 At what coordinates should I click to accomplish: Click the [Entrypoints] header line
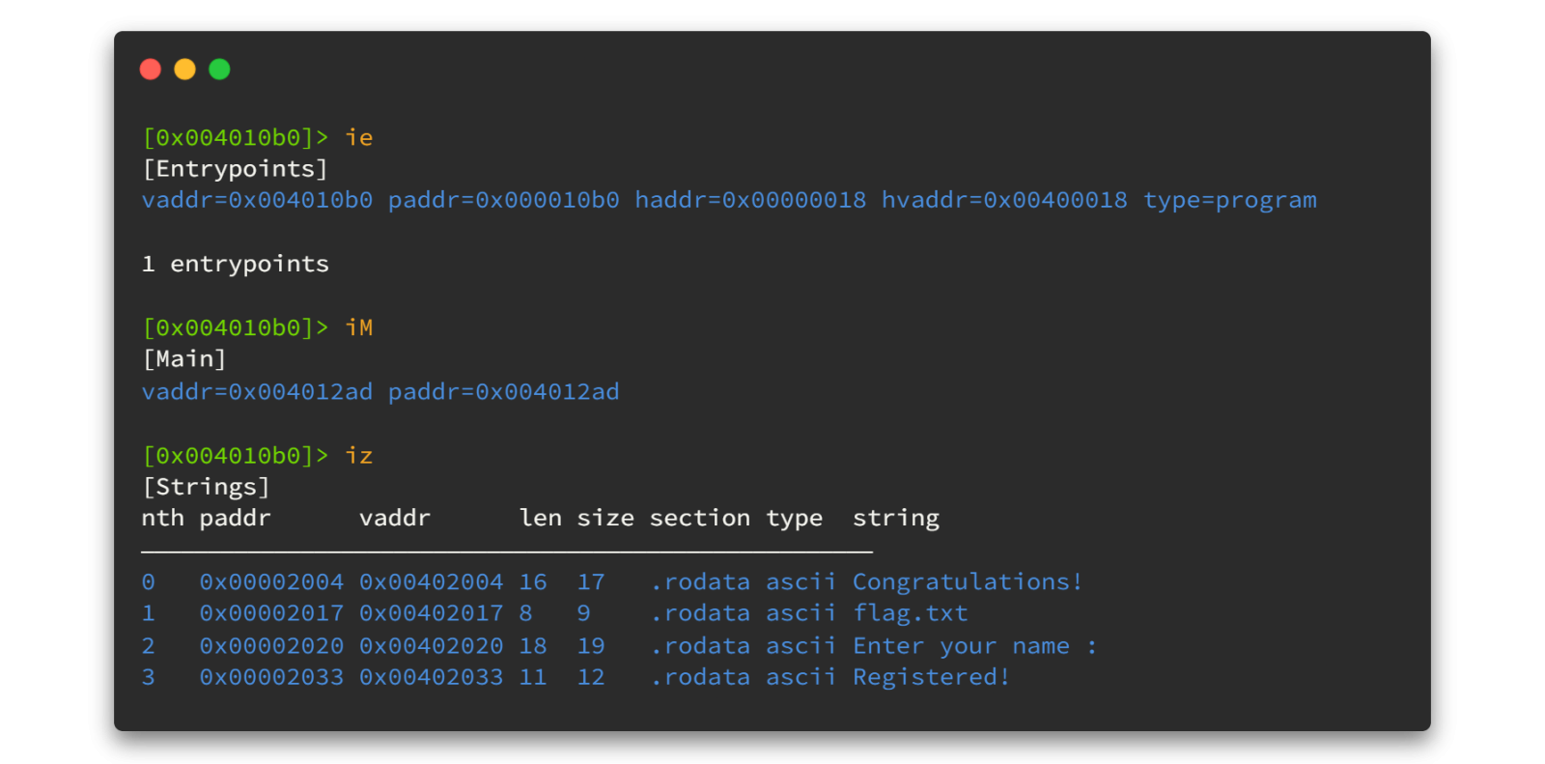236,169
